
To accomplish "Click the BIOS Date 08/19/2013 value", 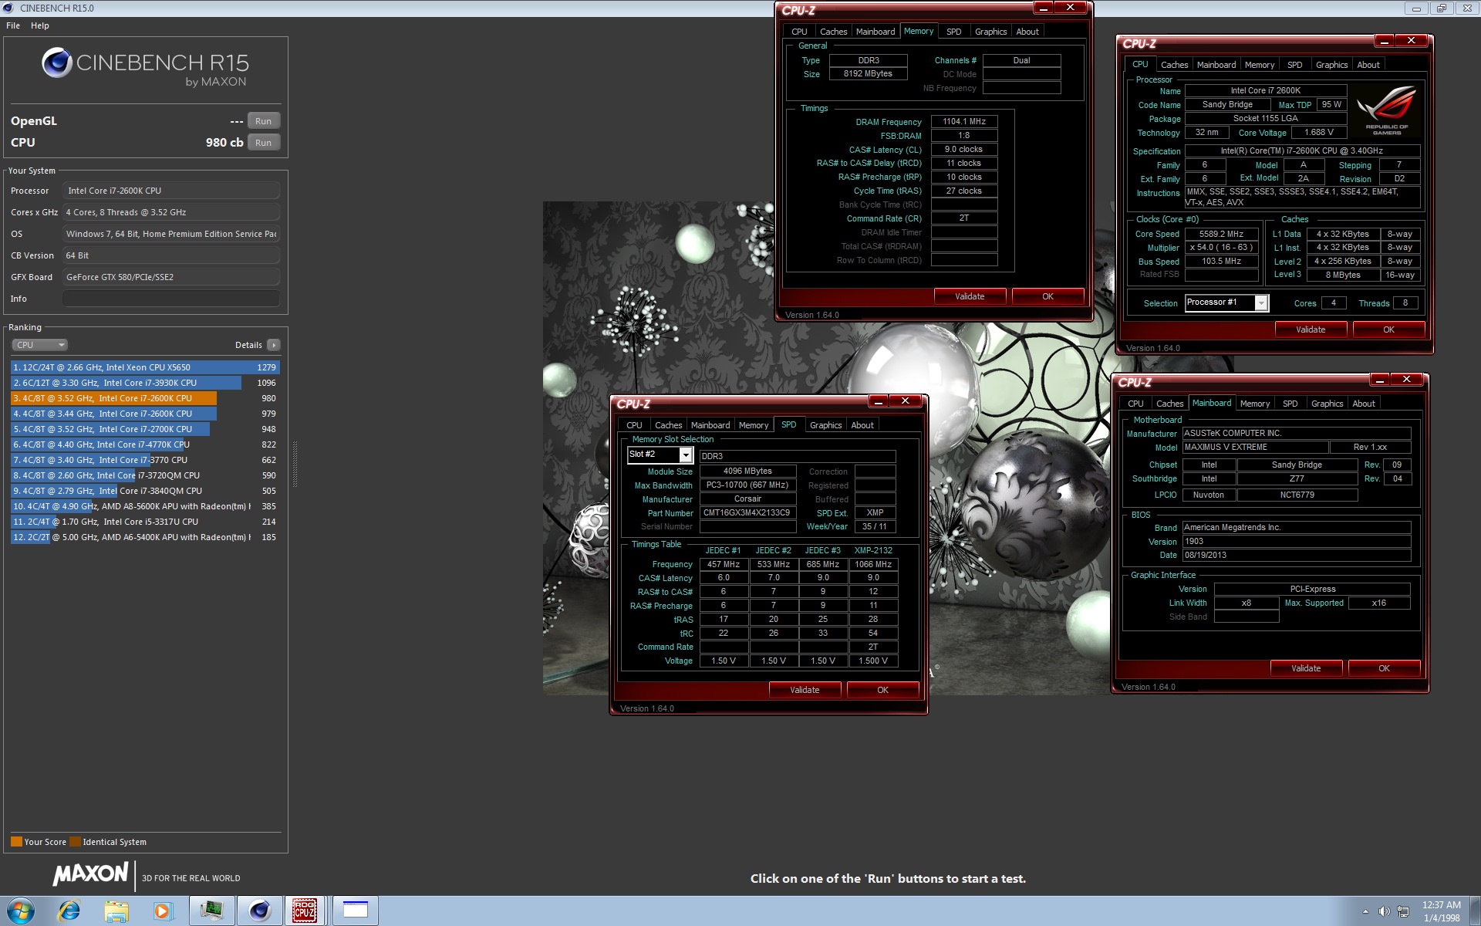I will (x=1297, y=555).
